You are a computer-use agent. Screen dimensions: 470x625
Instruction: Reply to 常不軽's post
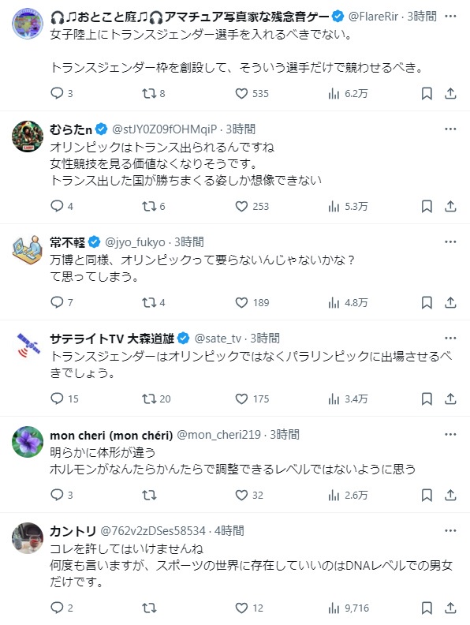coord(62,302)
